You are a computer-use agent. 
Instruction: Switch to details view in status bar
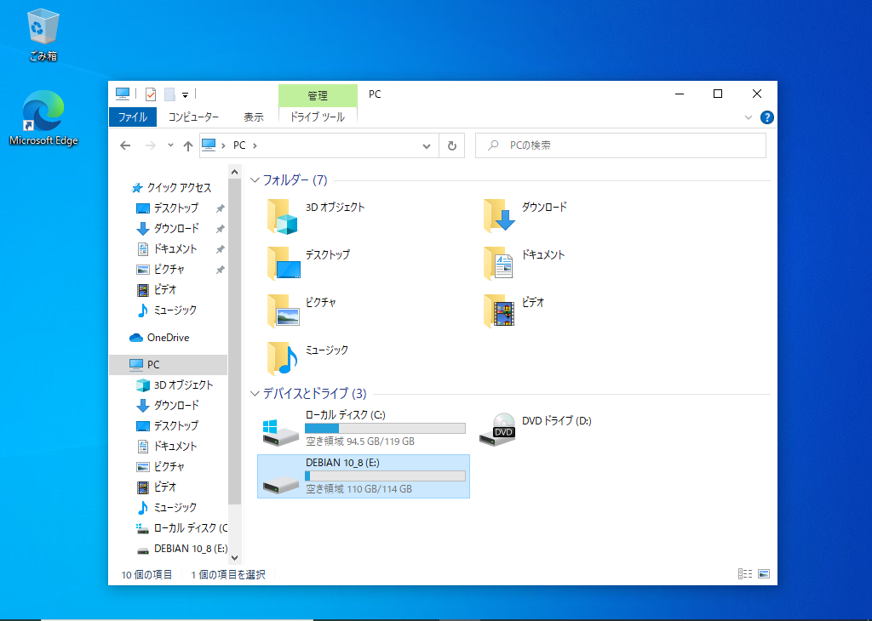[744, 574]
